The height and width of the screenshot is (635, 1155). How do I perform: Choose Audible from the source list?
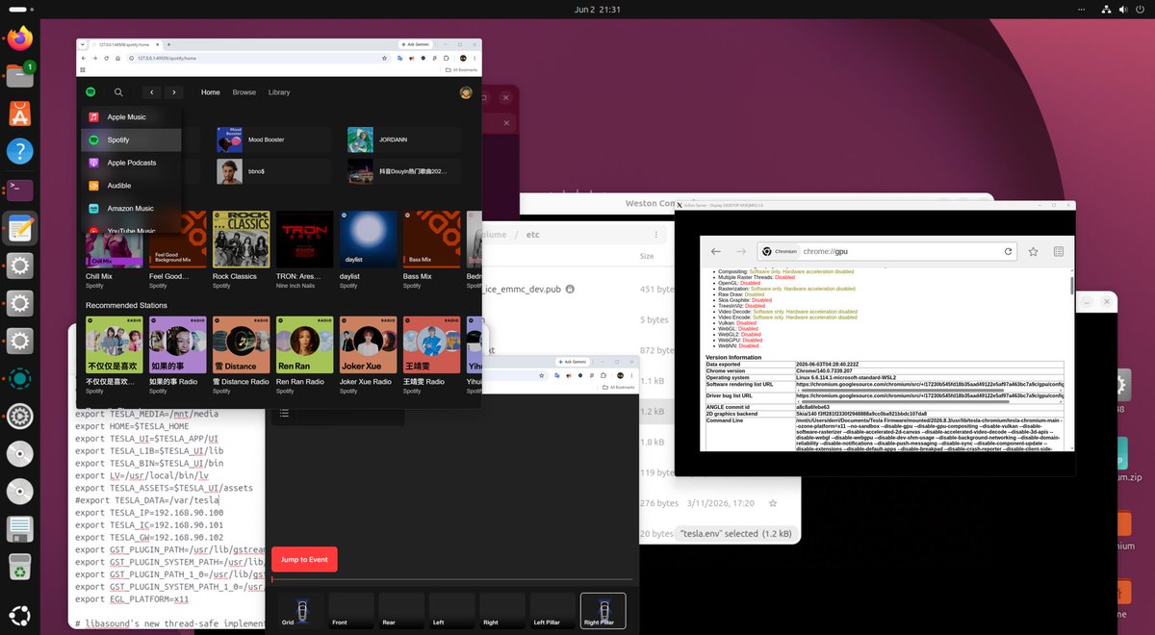pos(130,186)
